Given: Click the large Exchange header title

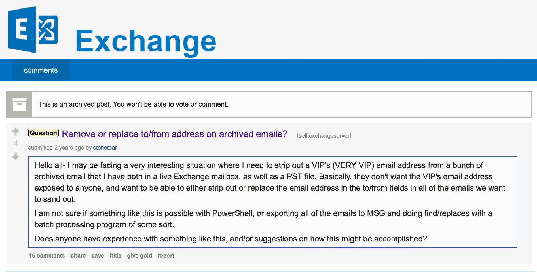Looking at the screenshot, I should tap(146, 42).
